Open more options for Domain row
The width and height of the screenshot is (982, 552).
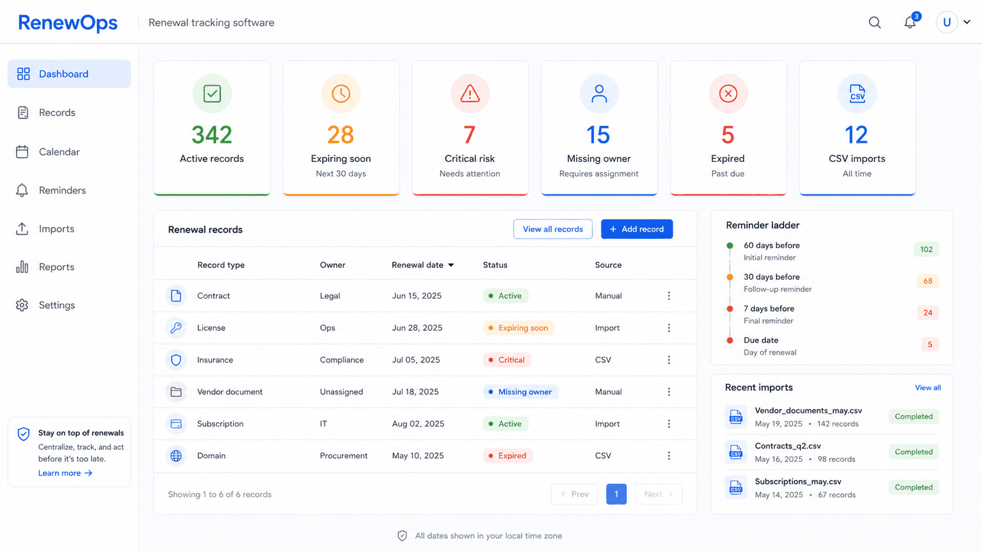click(x=668, y=456)
